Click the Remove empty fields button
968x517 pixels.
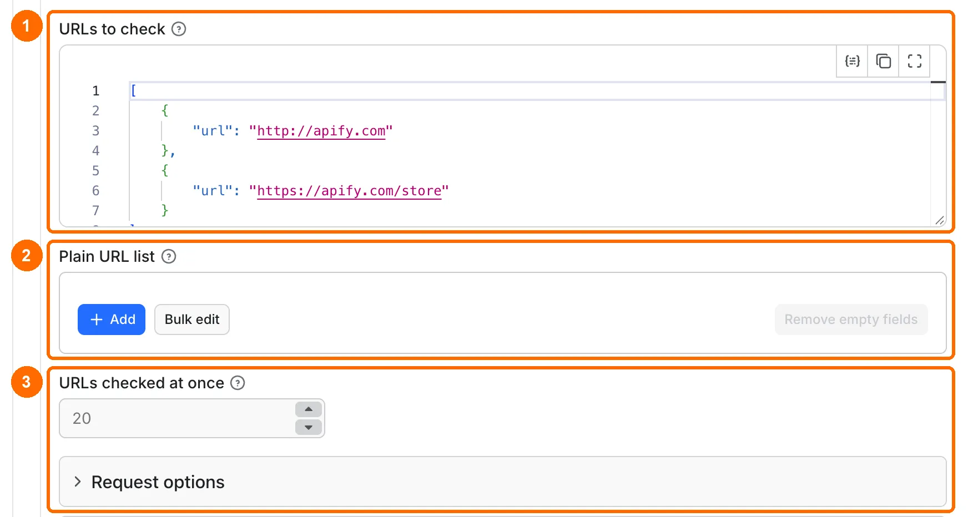851,320
